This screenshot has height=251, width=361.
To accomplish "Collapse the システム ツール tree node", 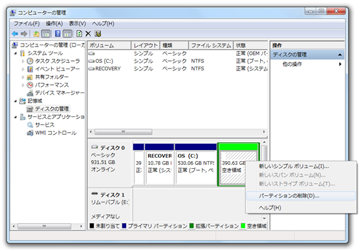I will pos(16,54).
